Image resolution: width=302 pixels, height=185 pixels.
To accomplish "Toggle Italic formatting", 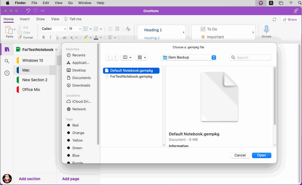I will pos(51,37).
